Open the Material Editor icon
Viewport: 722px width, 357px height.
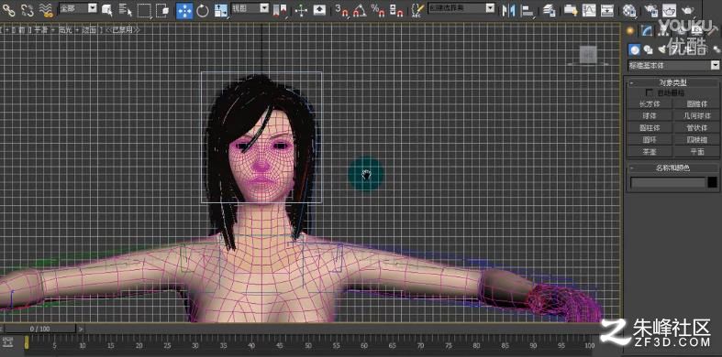(628, 10)
